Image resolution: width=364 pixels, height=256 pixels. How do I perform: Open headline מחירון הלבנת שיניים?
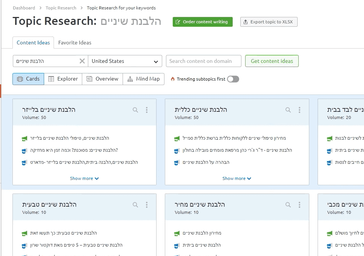coord(202,233)
